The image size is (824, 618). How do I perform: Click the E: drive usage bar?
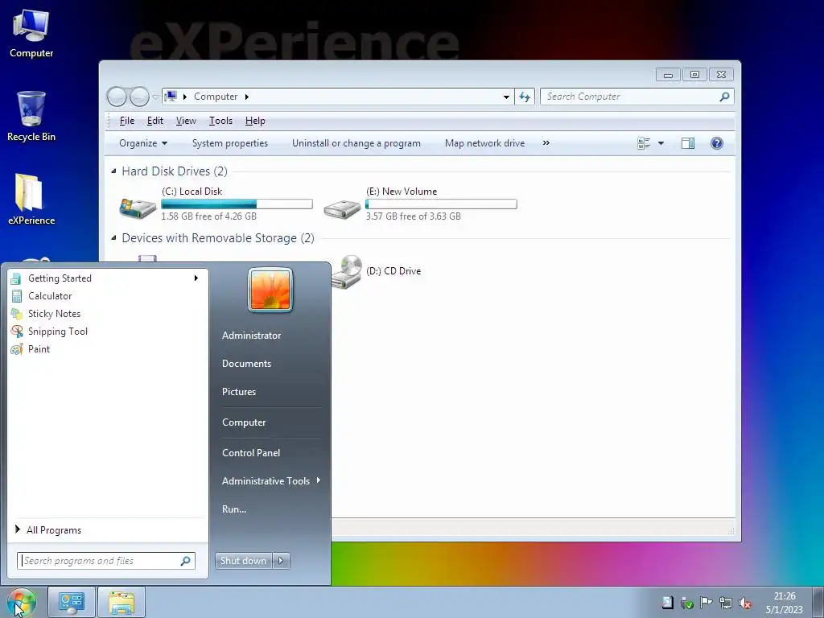(442, 204)
